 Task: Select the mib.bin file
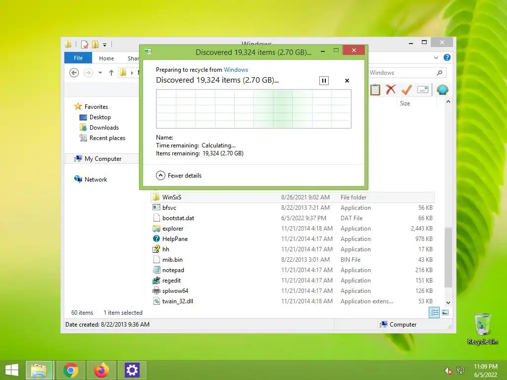(x=293, y=259)
